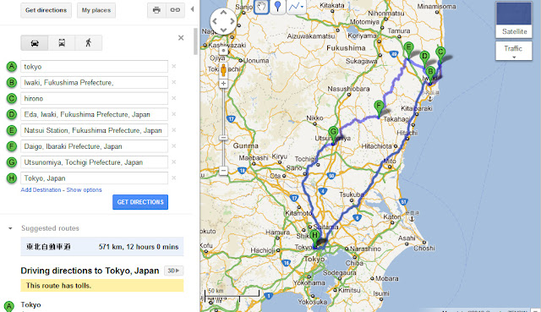Click map marker C at Hirono
This screenshot has width=541, height=312.
(440, 55)
